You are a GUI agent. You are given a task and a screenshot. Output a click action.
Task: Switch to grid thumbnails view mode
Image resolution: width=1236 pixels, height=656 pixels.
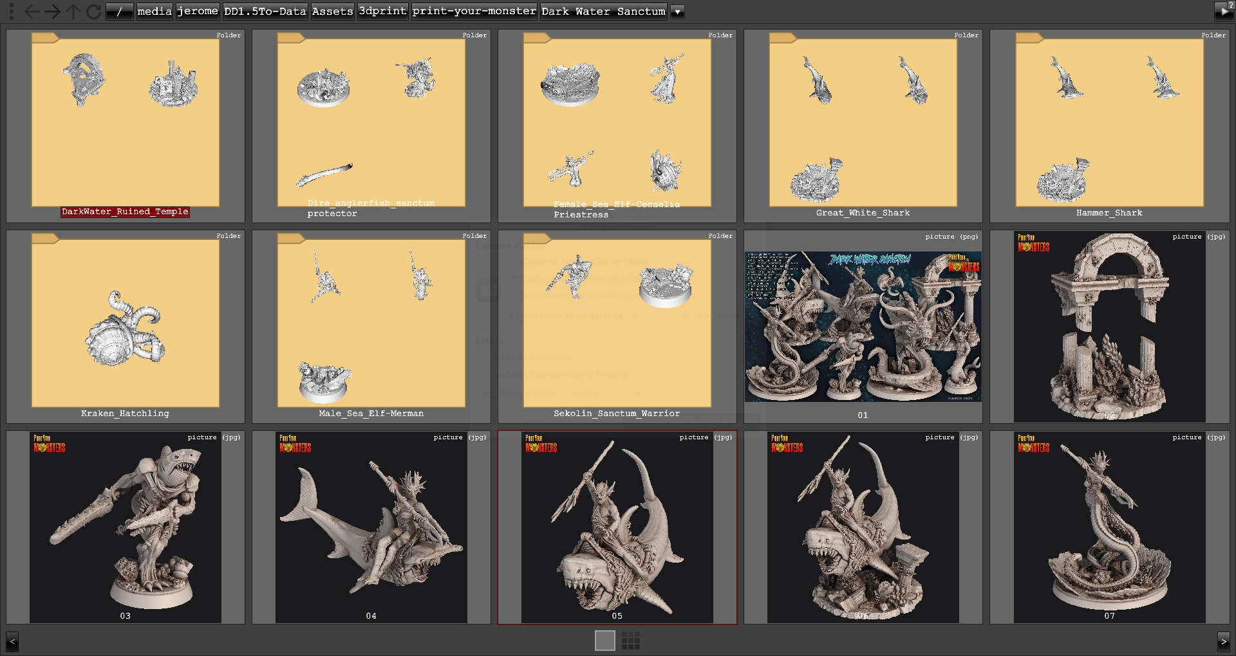631,641
